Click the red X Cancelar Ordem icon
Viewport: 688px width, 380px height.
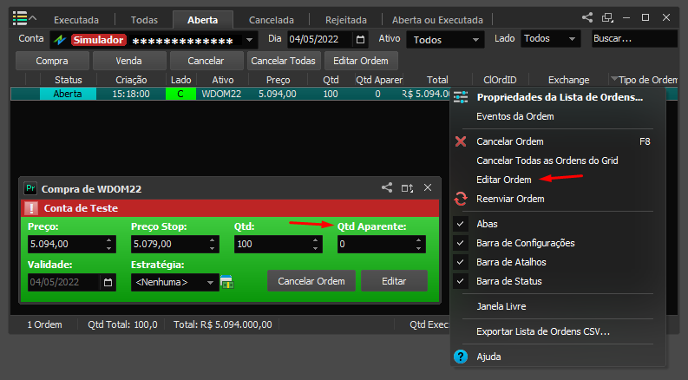tap(461, 141)
